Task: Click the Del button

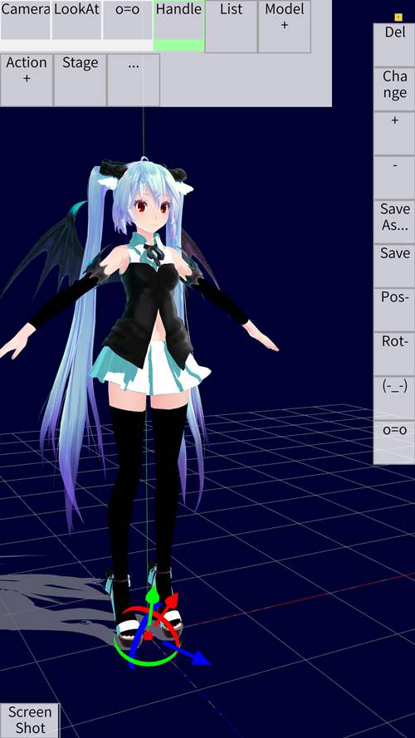Action: pos(394,45)
